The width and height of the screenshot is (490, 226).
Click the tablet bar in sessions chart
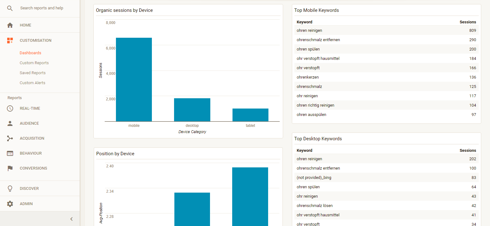pos(250,115)
